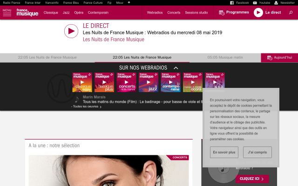Viewport: 298px width, 186px height.
Task: Play Ocora musiques du monde webradio tile
Action: point(193,82)
